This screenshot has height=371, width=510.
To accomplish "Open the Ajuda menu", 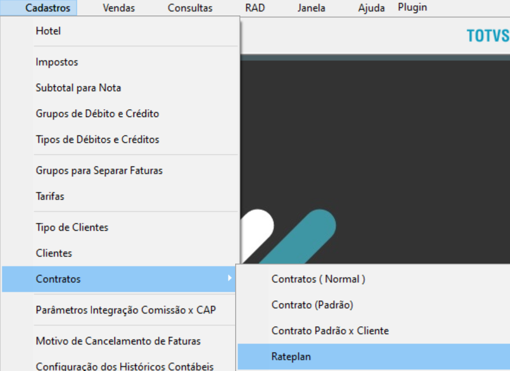I will (371, 8).
